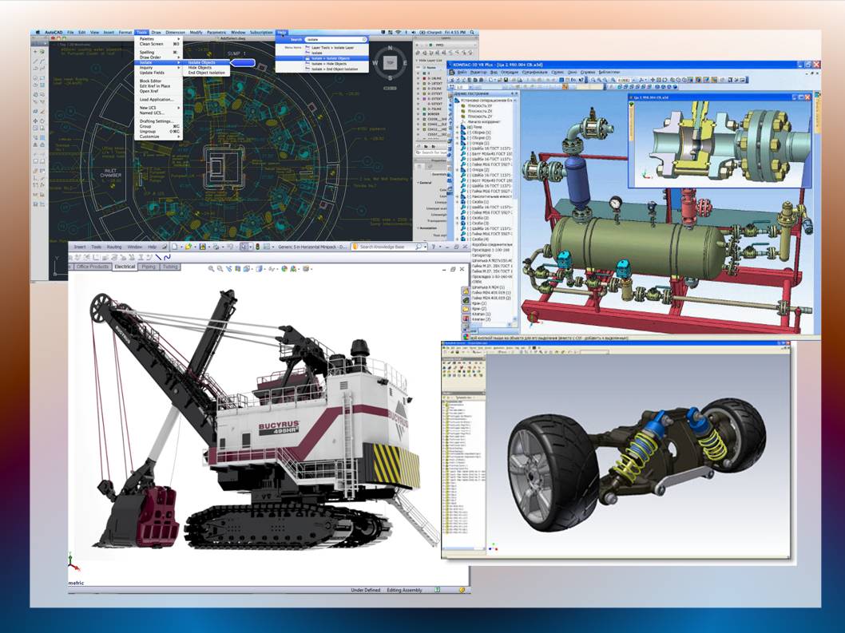Select Плоскость ZX in the KOMPAS model tree
Image resolution: width=845 pixels, height=633 pixels.
[480, 111]
